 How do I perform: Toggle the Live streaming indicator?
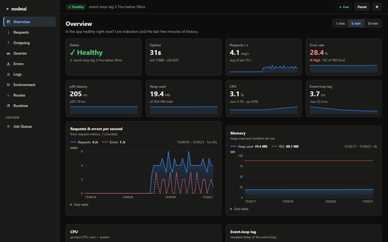point(344,7)
